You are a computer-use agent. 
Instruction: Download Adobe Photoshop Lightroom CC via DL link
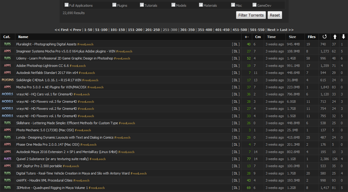coord(236,66)
